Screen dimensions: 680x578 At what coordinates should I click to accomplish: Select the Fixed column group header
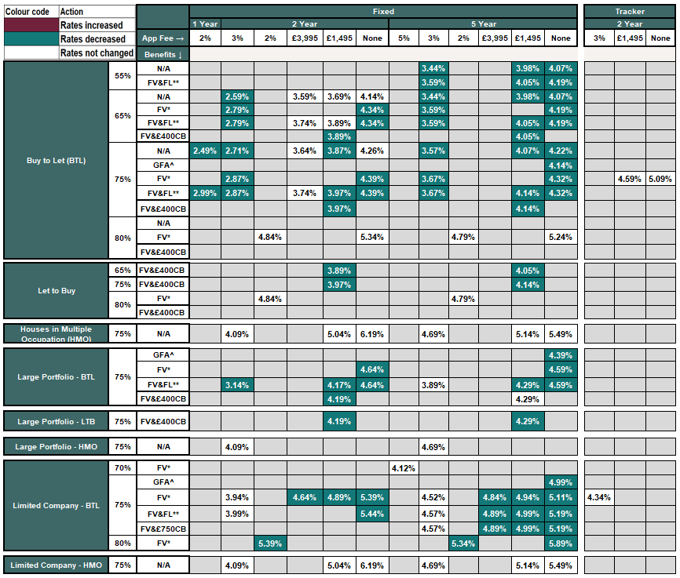(383, 12)
